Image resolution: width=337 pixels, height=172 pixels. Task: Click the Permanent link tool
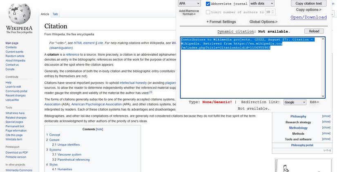tap(15, 126)
